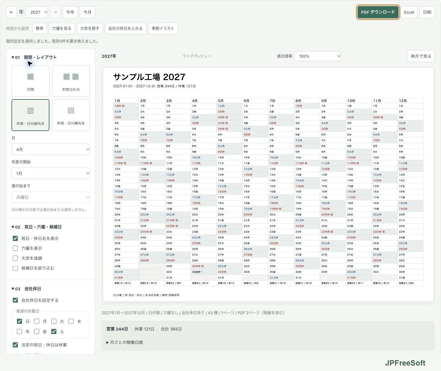441x371 pixels.
Task: Collapse the 02 祝日・六曜・候補日 section
Action: click(x=37, y=227)
